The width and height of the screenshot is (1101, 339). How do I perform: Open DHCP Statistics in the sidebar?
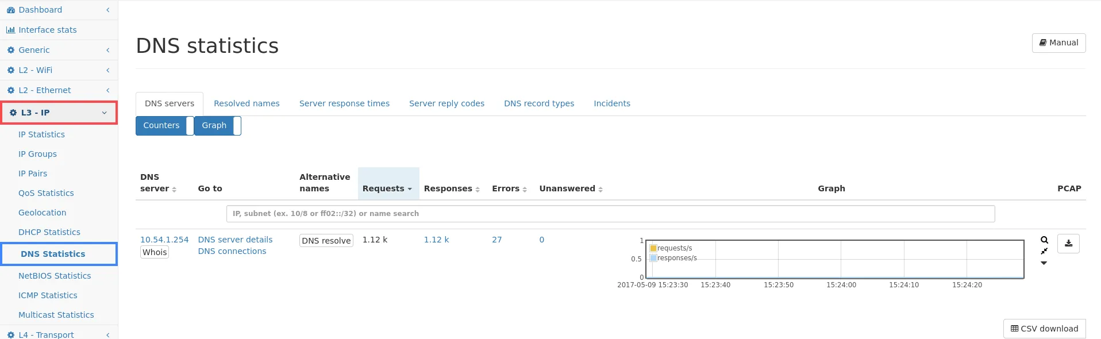[49, 232]
